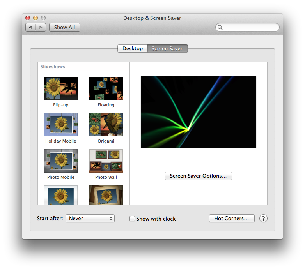Open Hot Corners settings

(x=232, y=218)
